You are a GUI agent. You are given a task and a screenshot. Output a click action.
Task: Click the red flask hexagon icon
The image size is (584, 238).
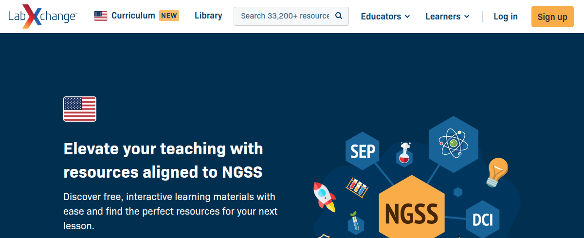click(404, 154)
